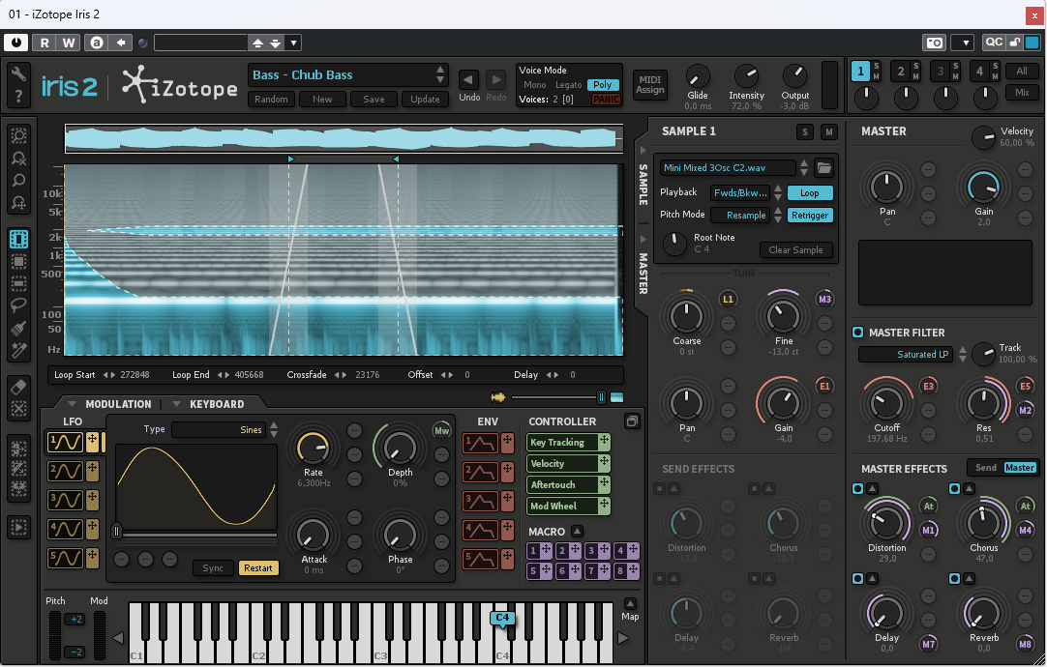Click the Random preset button
The height and width of the screenshot is (667, 1047).
coord(271,99)
